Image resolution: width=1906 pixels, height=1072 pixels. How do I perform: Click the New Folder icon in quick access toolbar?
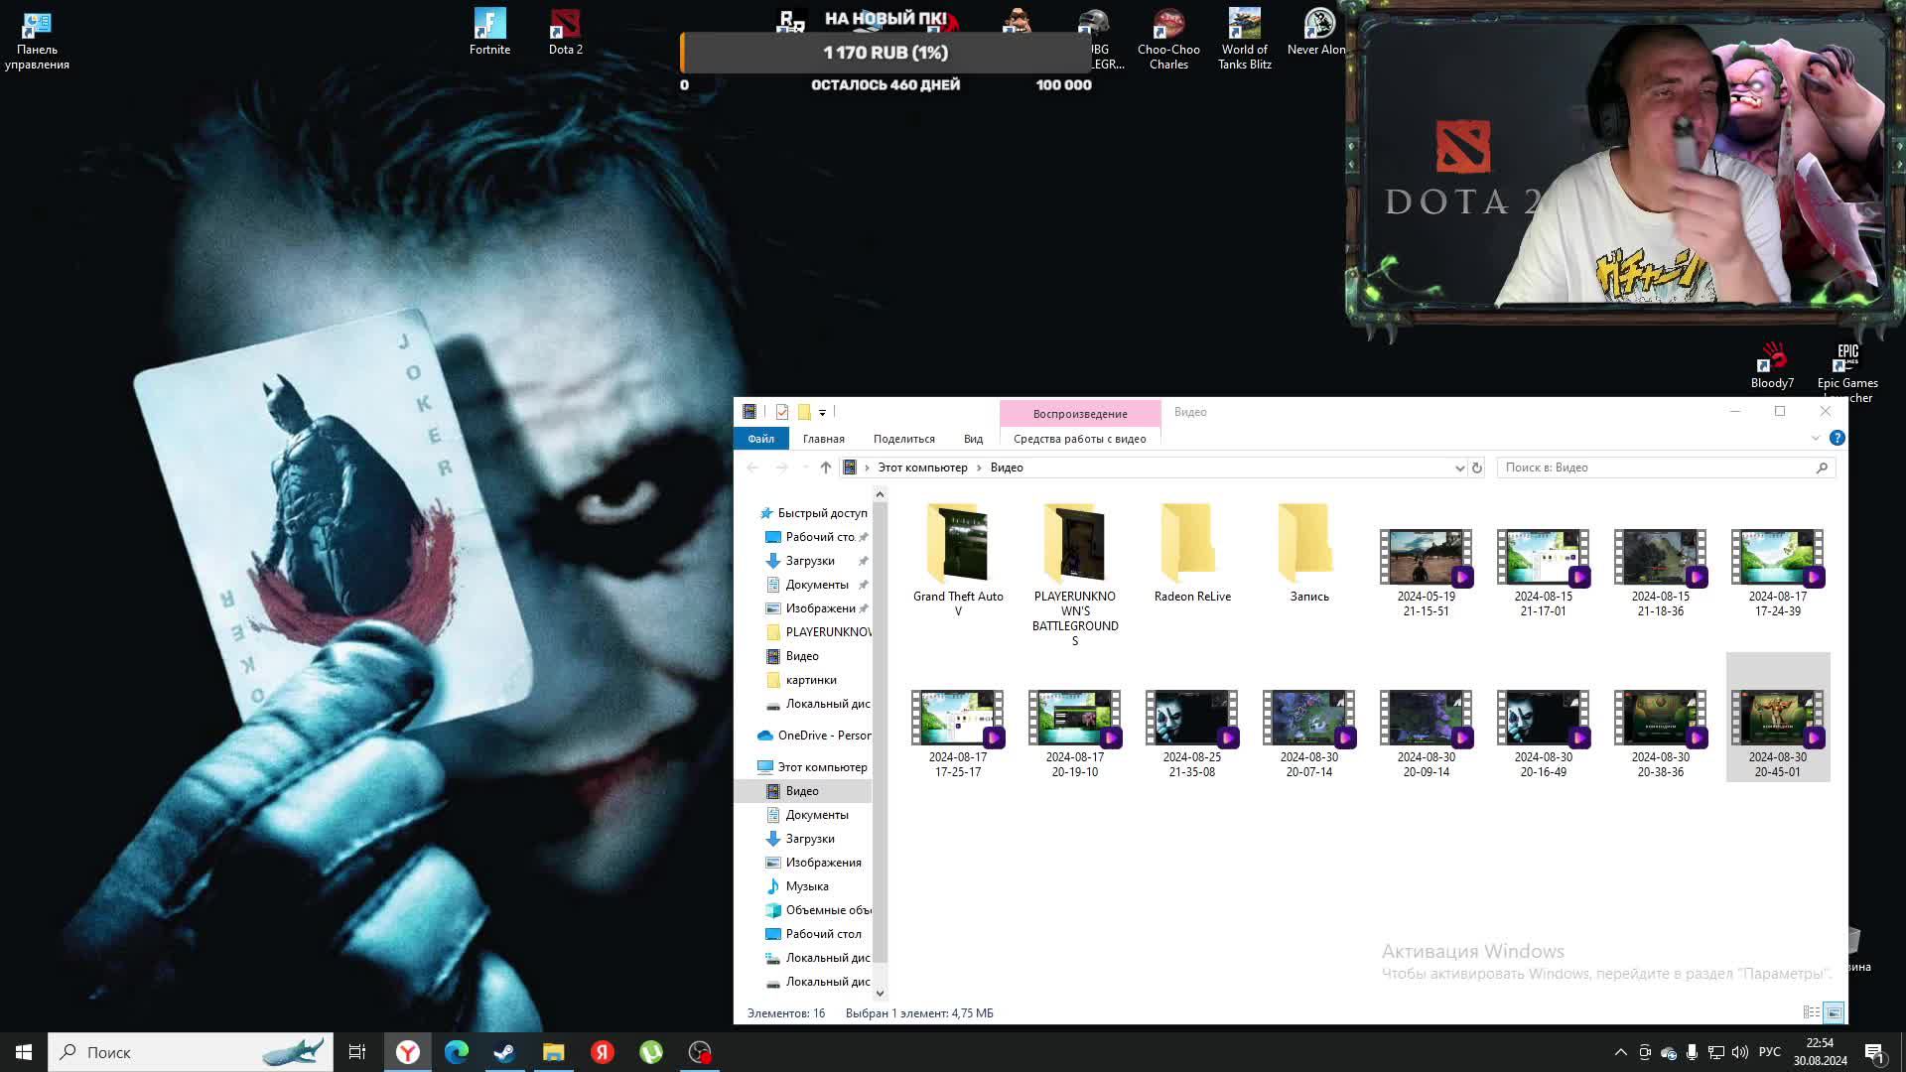pyautogui.click(x=804, y=412)
